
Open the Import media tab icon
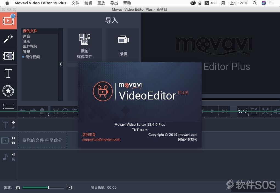click(8, 21)
